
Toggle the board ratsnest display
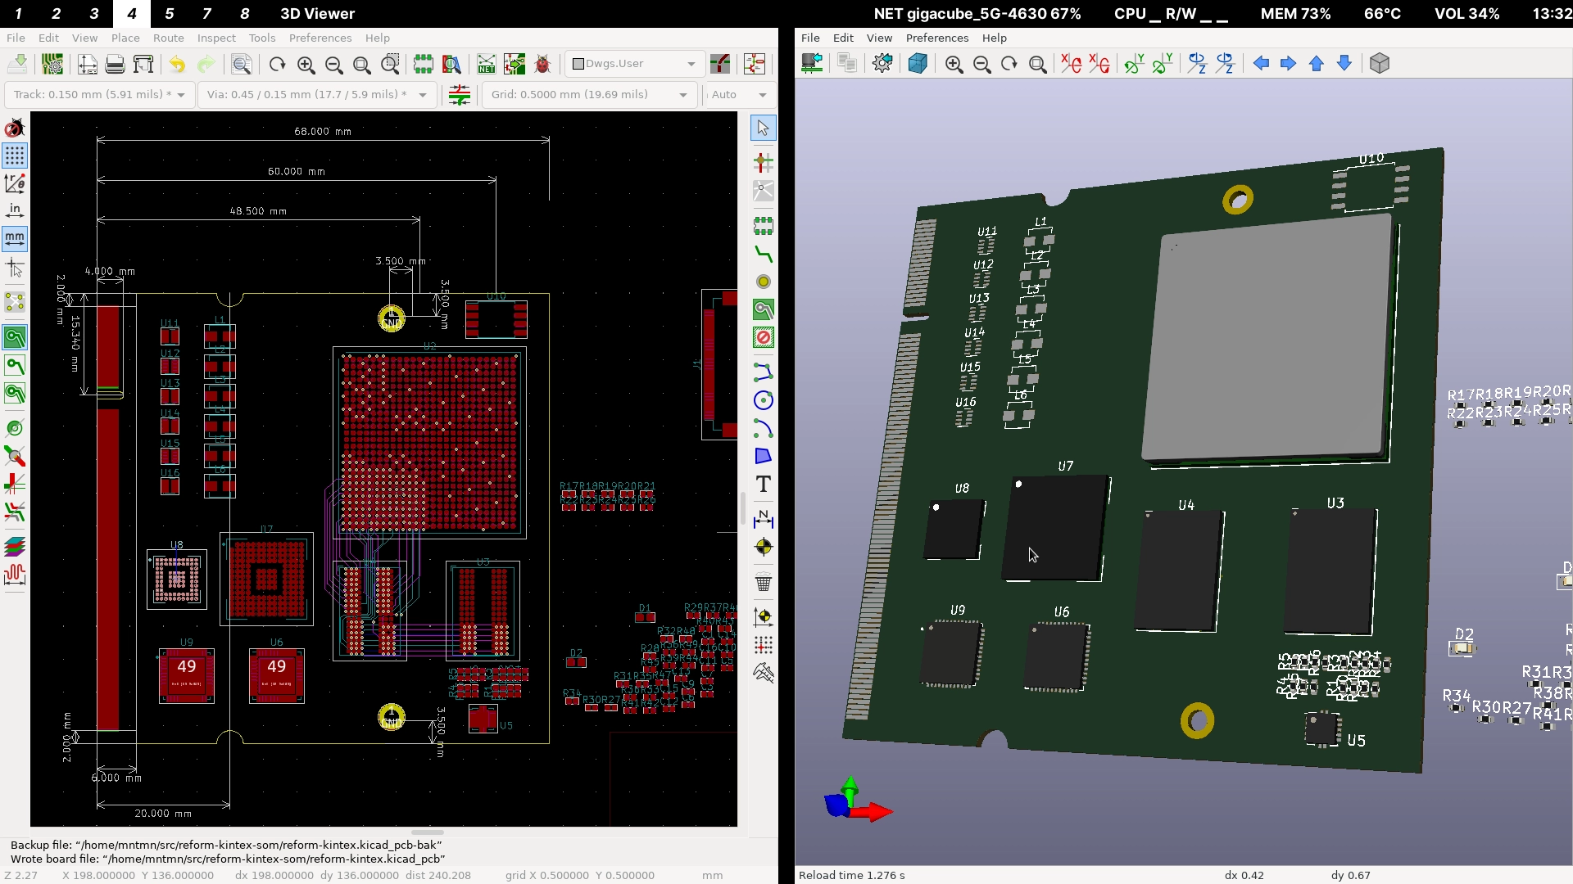pyautogui.click(x=15, y=303)
